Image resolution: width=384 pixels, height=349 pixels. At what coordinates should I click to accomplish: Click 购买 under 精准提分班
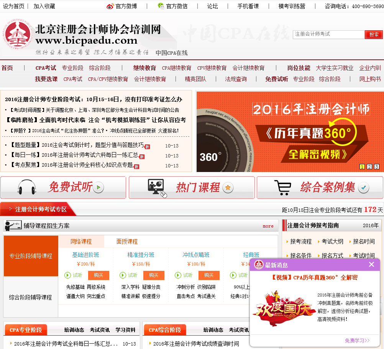pos(154,275)
